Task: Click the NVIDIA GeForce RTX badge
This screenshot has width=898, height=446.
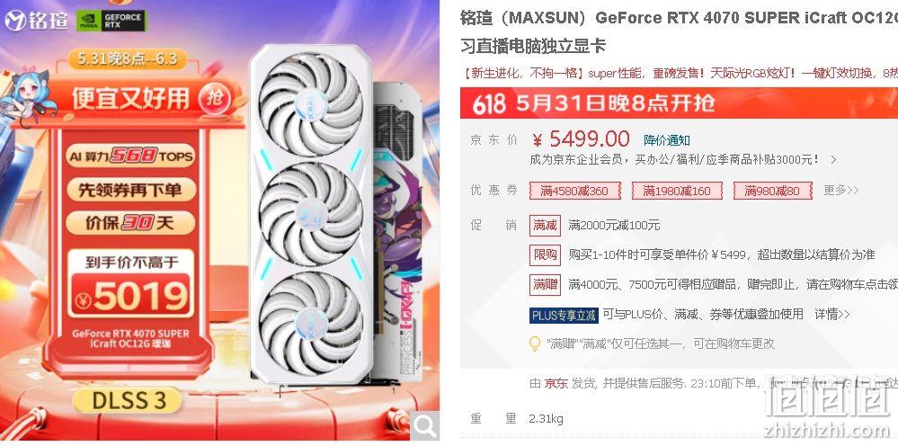Action: [111, 21]
